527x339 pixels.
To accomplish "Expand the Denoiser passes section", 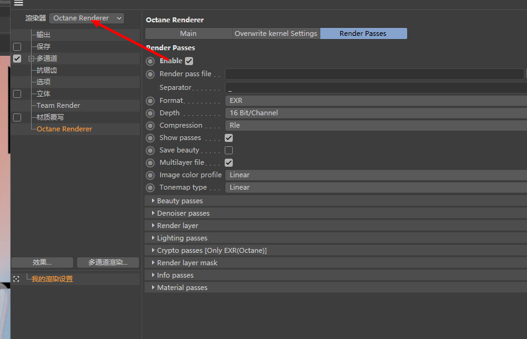I will click(x=336, y=213).
